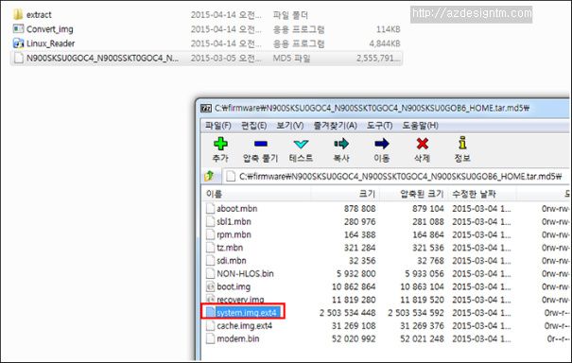This screenshot has height=363, width=572.
Task: Open the View (보기) menu
Action: click(289, 126)
